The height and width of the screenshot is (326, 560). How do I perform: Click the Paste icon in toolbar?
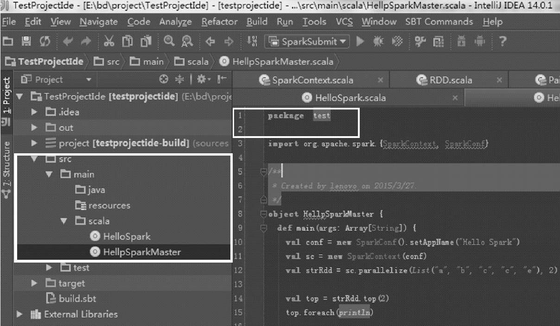click(146, 42)
